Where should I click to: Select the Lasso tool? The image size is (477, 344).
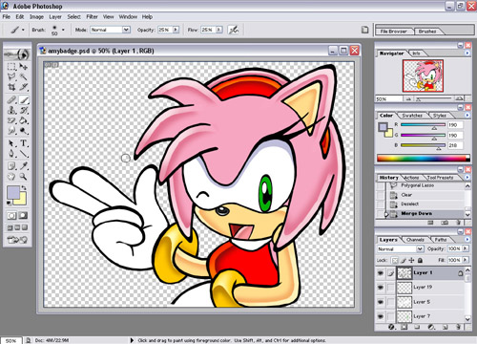click(11, 76)
